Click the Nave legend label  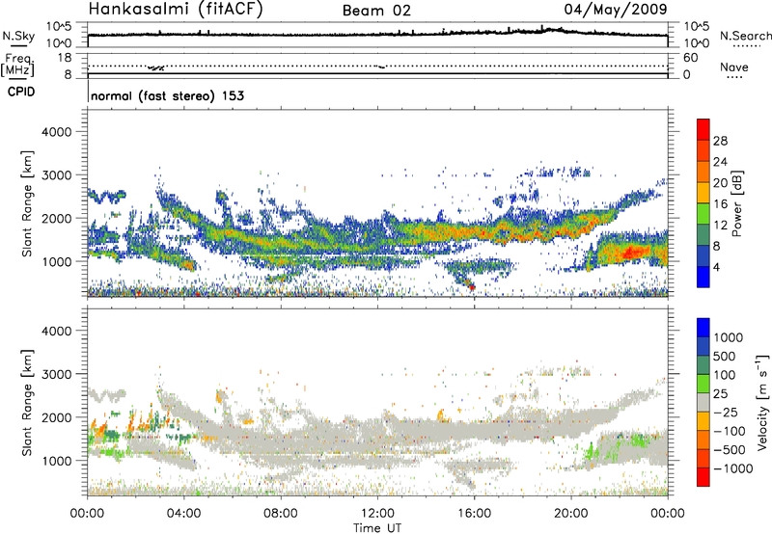[734, 67]
